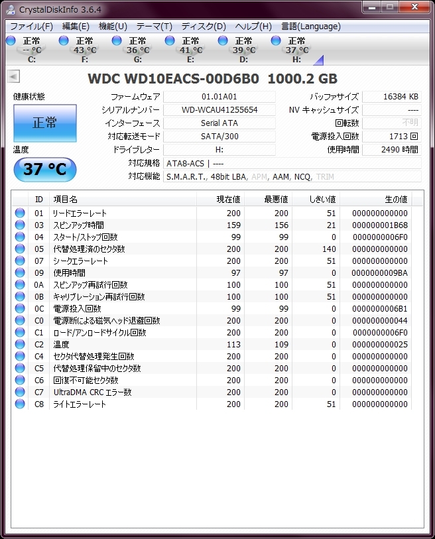Screen dimensions: 435x539
Task: Select the E: drive at 41 °C
Action: click(190, 50)
